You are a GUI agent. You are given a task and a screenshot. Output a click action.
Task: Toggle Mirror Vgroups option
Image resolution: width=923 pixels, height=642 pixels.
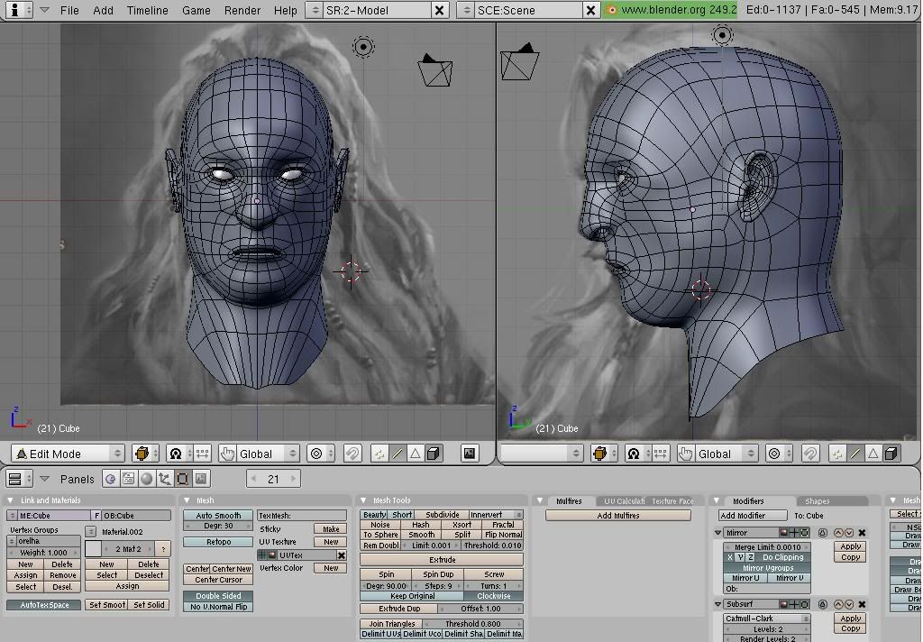pyautogui.click(x=768, y=568)
